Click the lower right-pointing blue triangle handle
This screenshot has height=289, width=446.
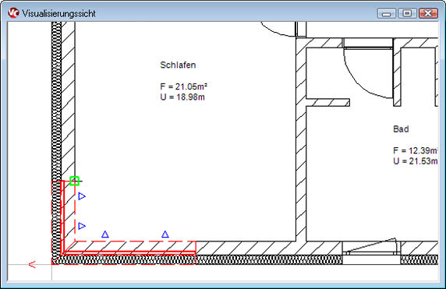pos(82,226)
